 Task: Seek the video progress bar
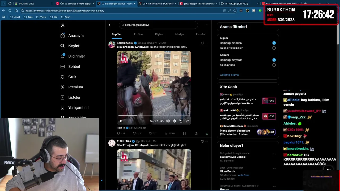pyautogui.click(x=154, y=116)
